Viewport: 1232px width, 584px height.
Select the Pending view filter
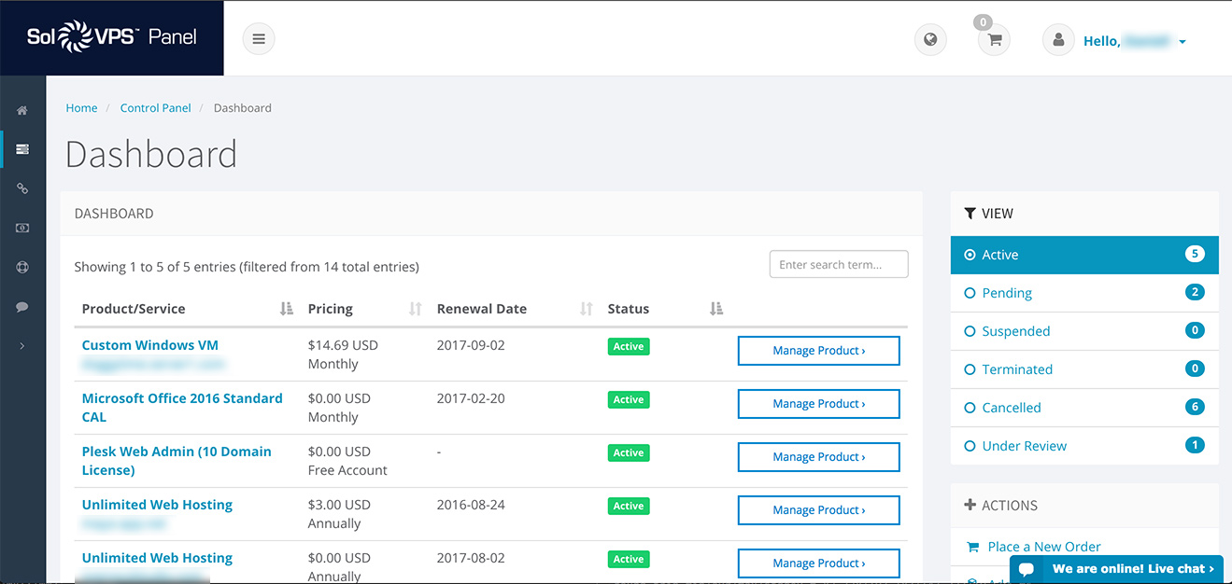tap(1007, 293)
